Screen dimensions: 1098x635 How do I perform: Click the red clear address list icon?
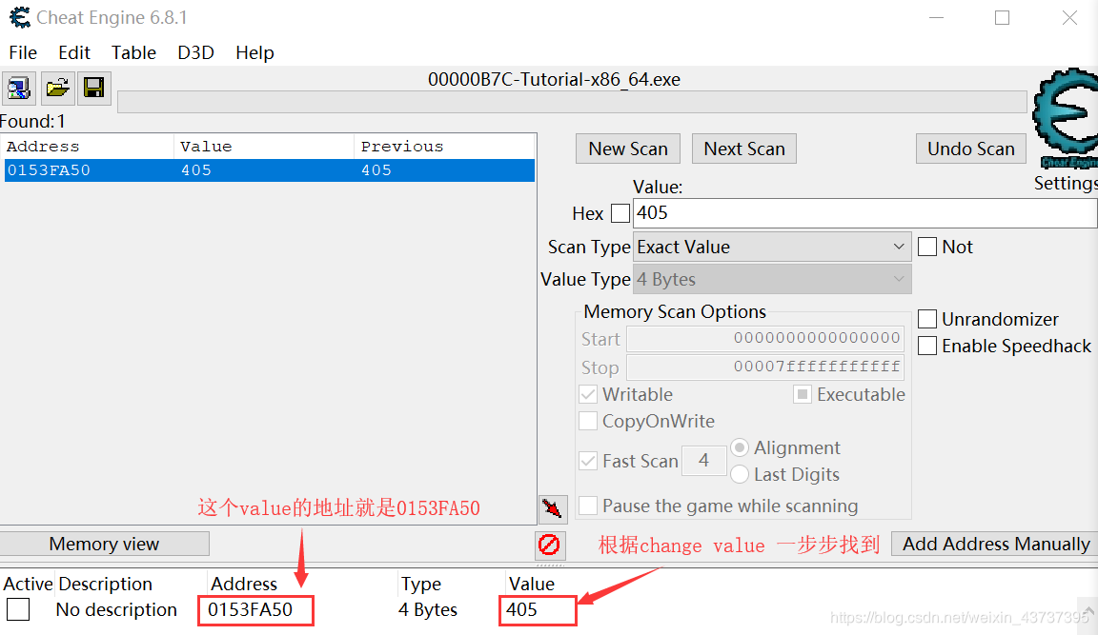tap(549, 545)
